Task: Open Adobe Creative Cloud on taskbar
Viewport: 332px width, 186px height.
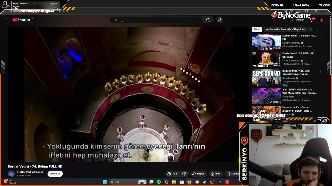Action: (197, 182)
